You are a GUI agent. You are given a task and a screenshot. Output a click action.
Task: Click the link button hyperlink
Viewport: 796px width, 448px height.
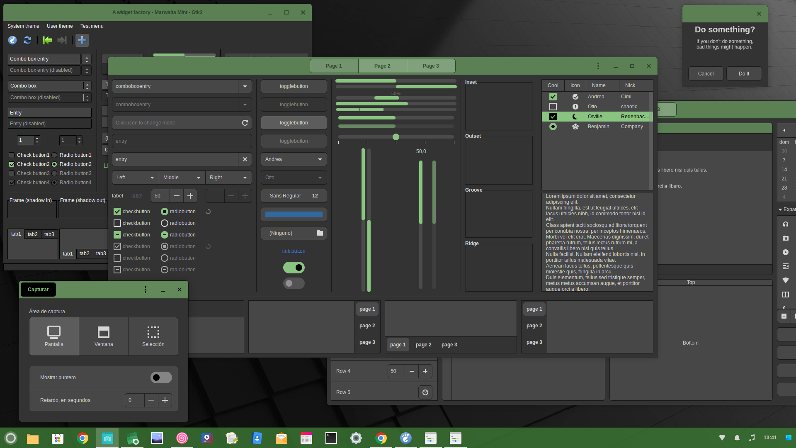[294, 251]
